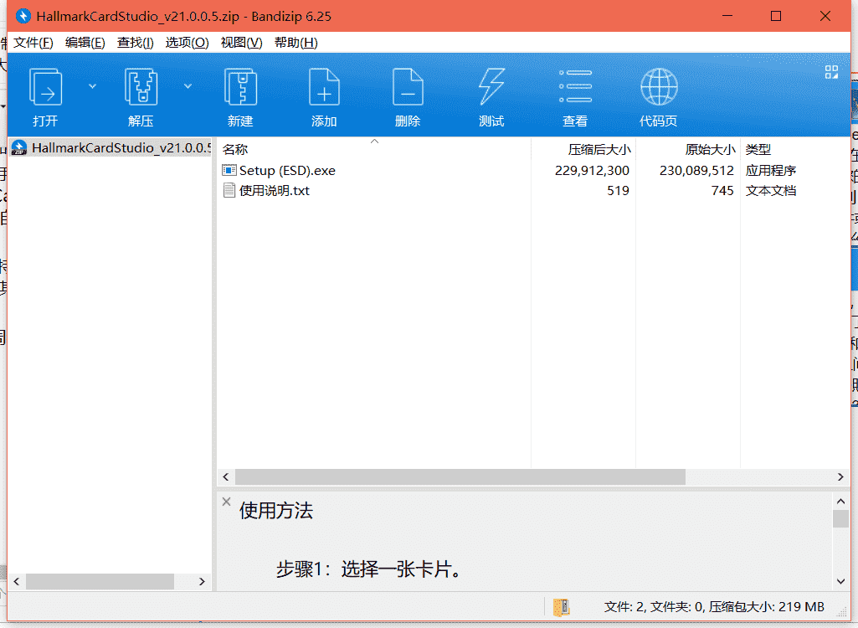
Task: Click the grid layout icon on toolbar
Action: click(x=832, y=72)
